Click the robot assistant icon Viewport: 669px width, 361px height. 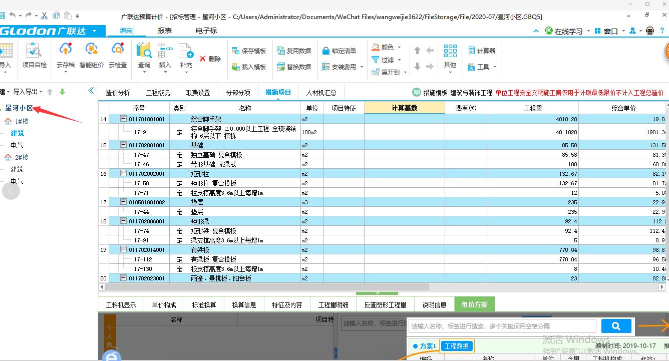pyautogui.click(x=650, y=31)
